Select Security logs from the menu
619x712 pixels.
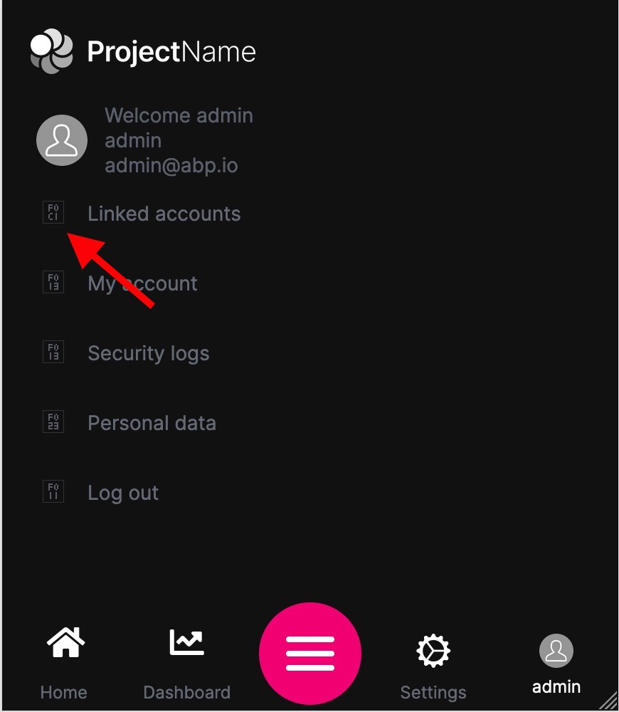click(148, 353)
